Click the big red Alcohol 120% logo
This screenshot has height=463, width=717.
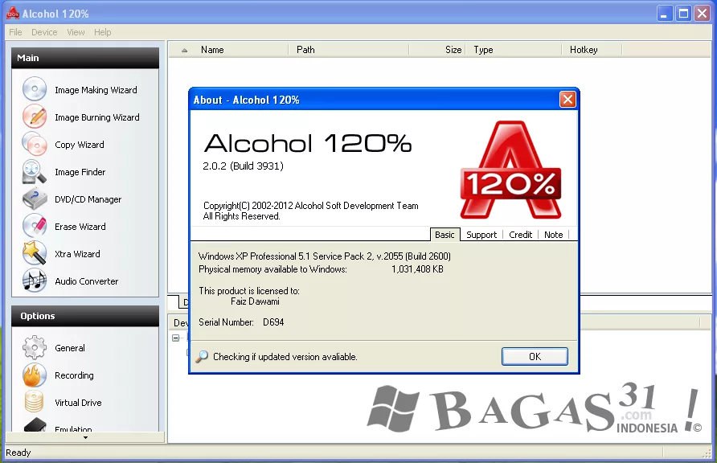coord(510,170)
